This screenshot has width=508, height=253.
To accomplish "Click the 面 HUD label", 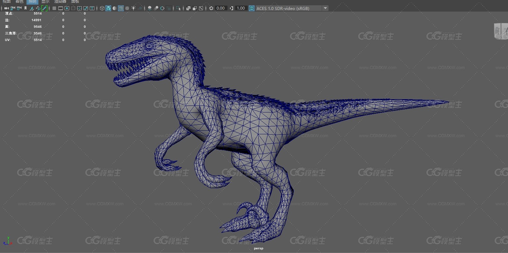I will point(7,26).
